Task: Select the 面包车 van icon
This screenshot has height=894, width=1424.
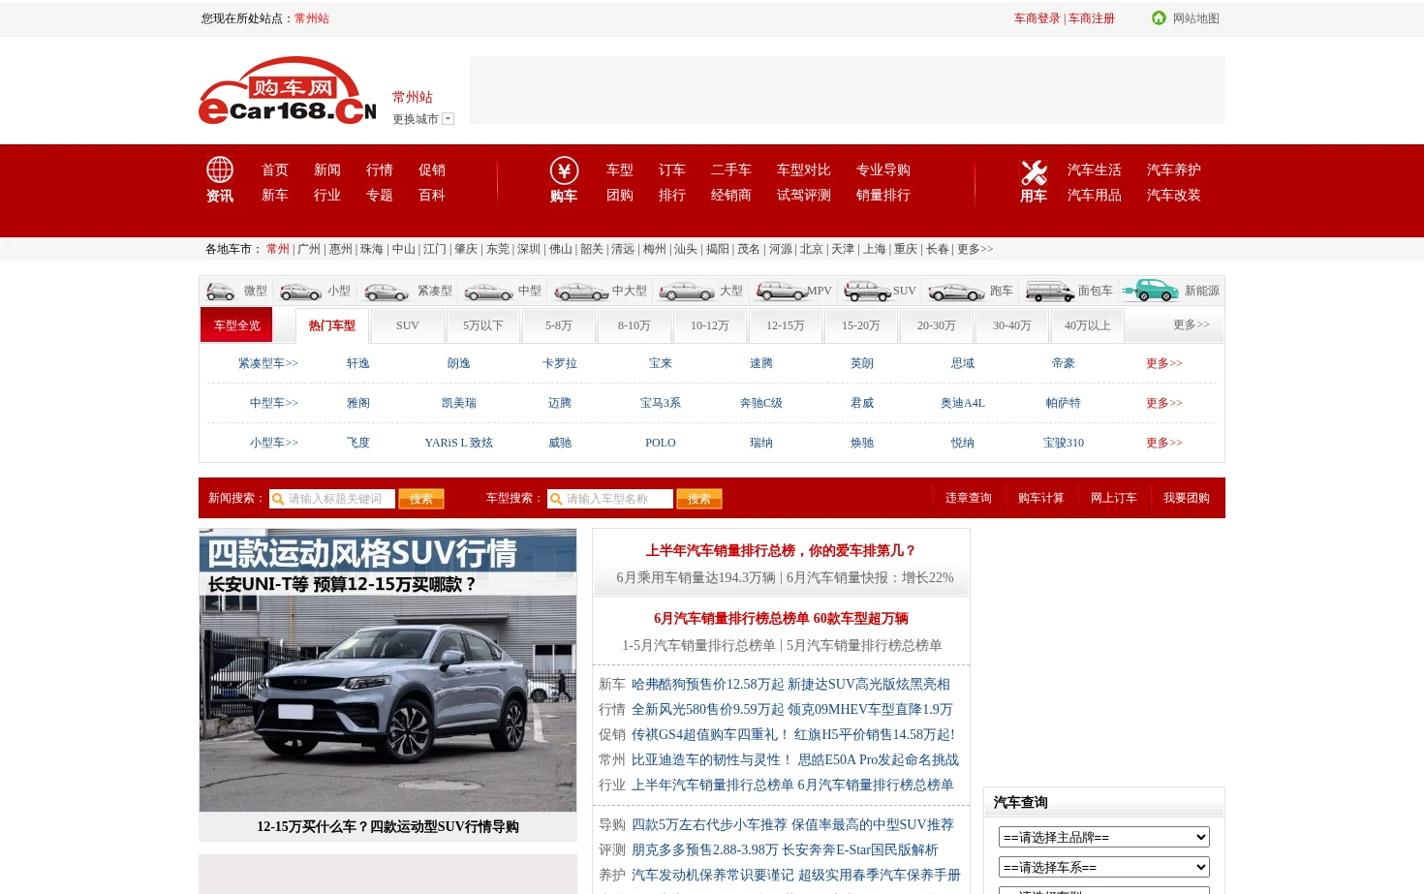Action: click(x=1050, y=291)
